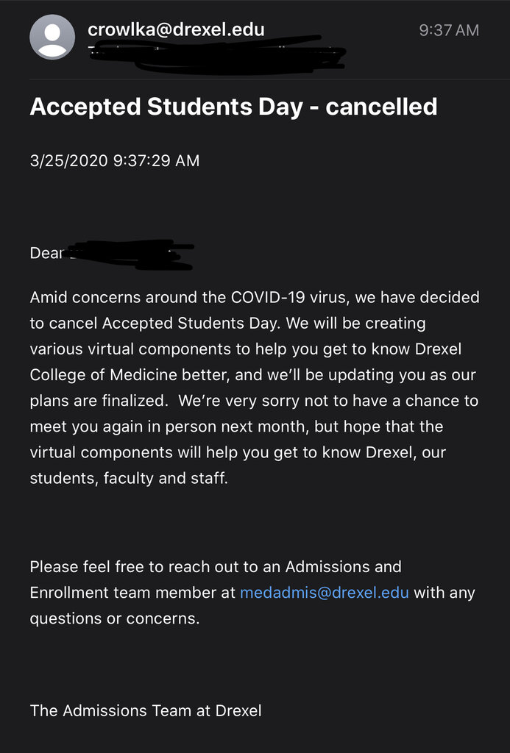This screenshot has width=510, height=753.
Task: Tap the Dear greeting word
Action: tap(46, 253)
